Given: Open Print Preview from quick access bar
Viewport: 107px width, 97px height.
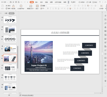Looking at the screenshot, I should (x=19, y=2).
